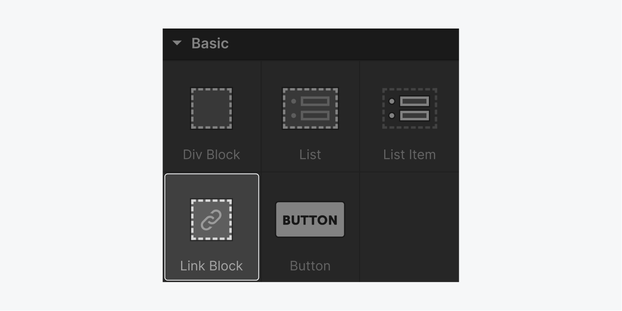
Task: Click the Link Block text label
Action: (x=211, y=266)
